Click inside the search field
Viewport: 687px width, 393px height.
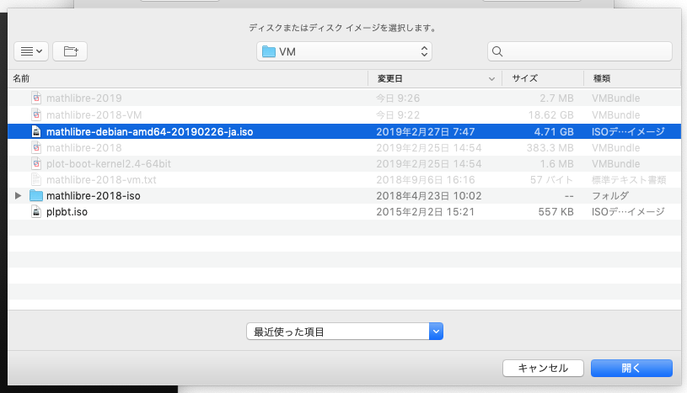586,52
